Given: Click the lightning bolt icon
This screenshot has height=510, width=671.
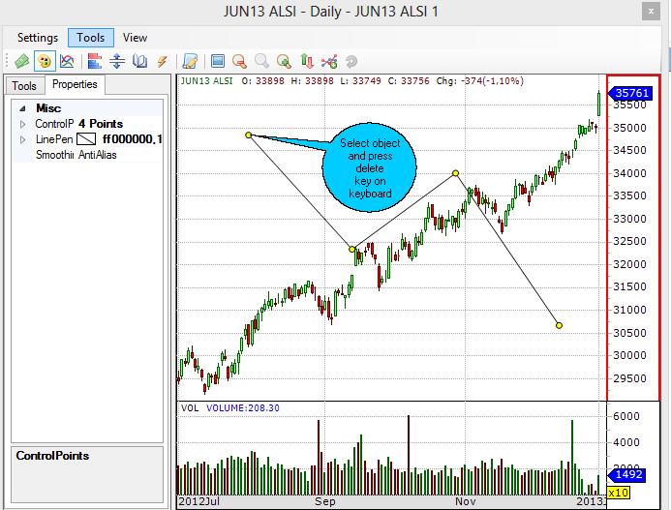Looking at the screenshot, I should click(162, 61).
